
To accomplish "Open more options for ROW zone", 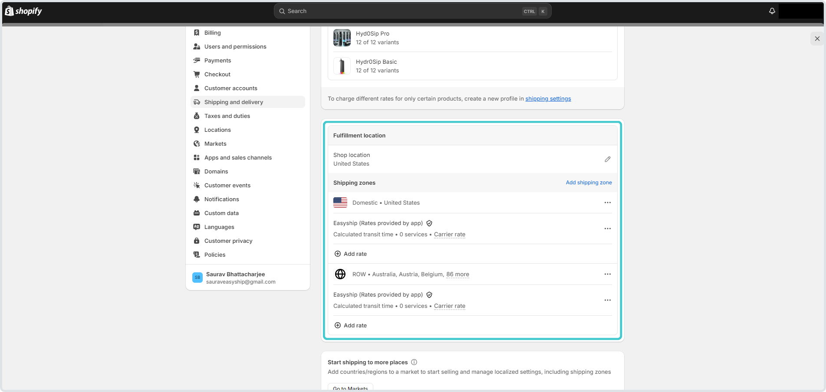I will coord(608,274).
